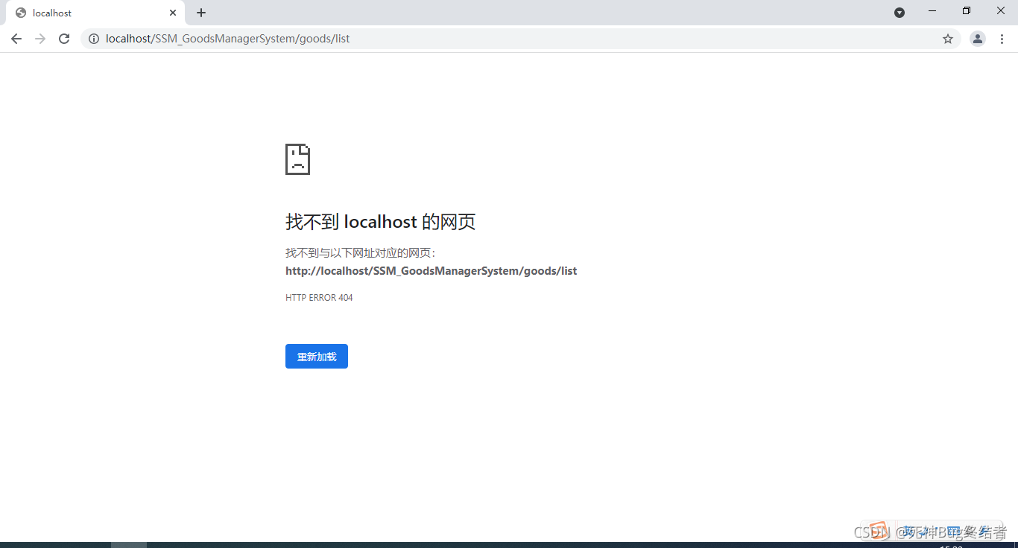The width and height of the screenshot is (1018, 548).
Task: Click the dark circular icon near window controls
Action: tap(900, 12)
